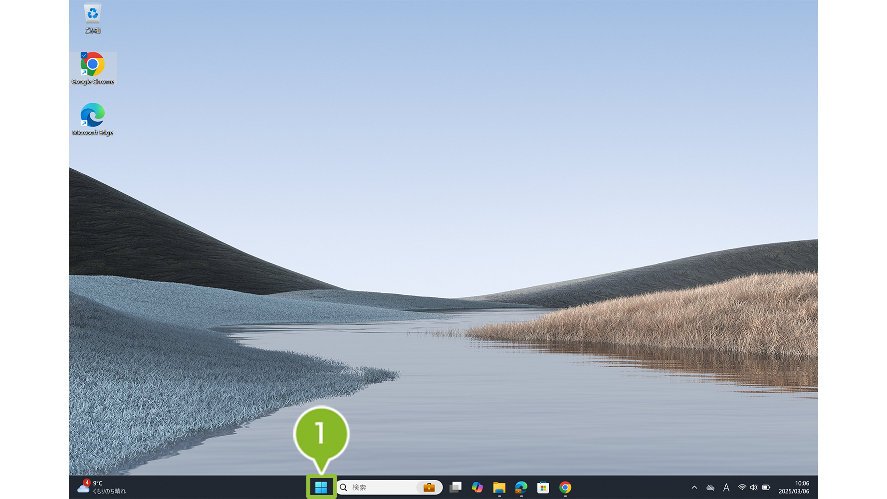Toggle the IME input mode A indicator
The width and height of the screenshot is (887, 499).
click(x=726, y=488)
